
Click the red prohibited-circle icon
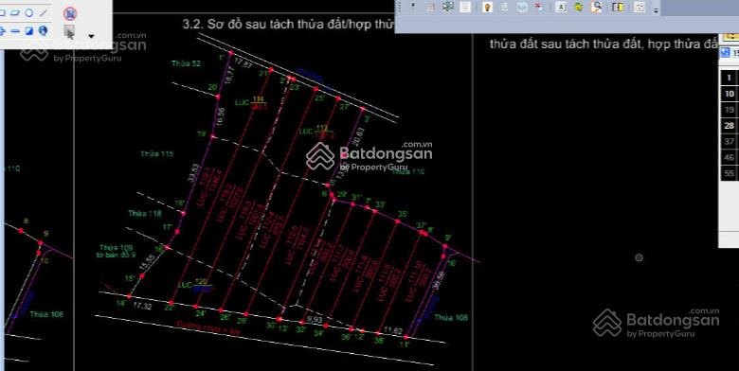70,13
